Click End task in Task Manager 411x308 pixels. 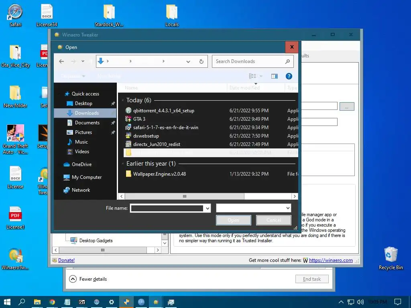point(312,279)
